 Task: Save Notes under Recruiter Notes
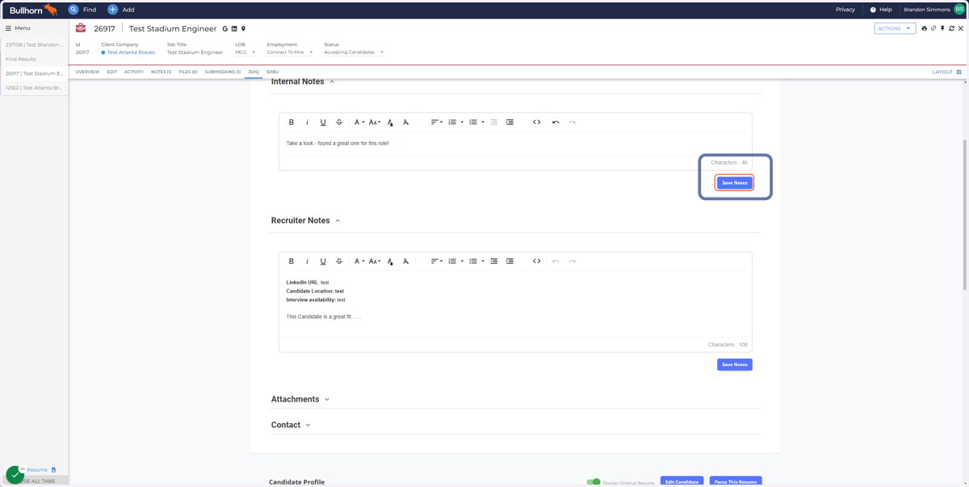click(x=735, y=364)
